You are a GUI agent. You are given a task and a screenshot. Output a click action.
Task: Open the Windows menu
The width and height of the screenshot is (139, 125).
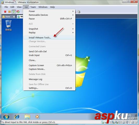pyautogui.click(x=43, y=7)
